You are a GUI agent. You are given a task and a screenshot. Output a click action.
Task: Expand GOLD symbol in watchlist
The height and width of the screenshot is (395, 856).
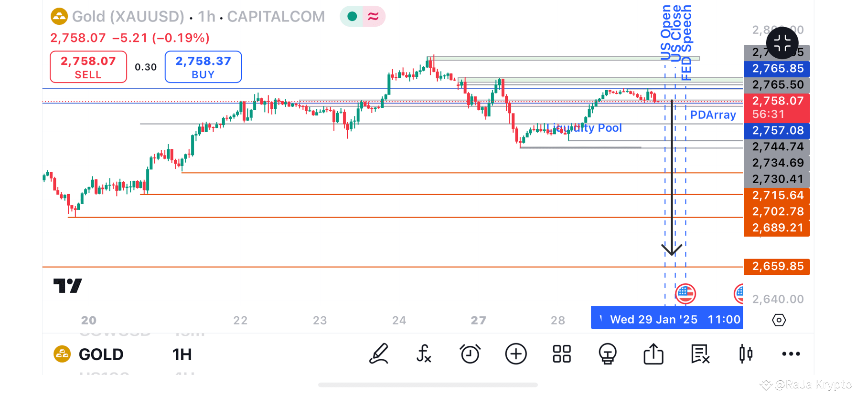point(101,354)
